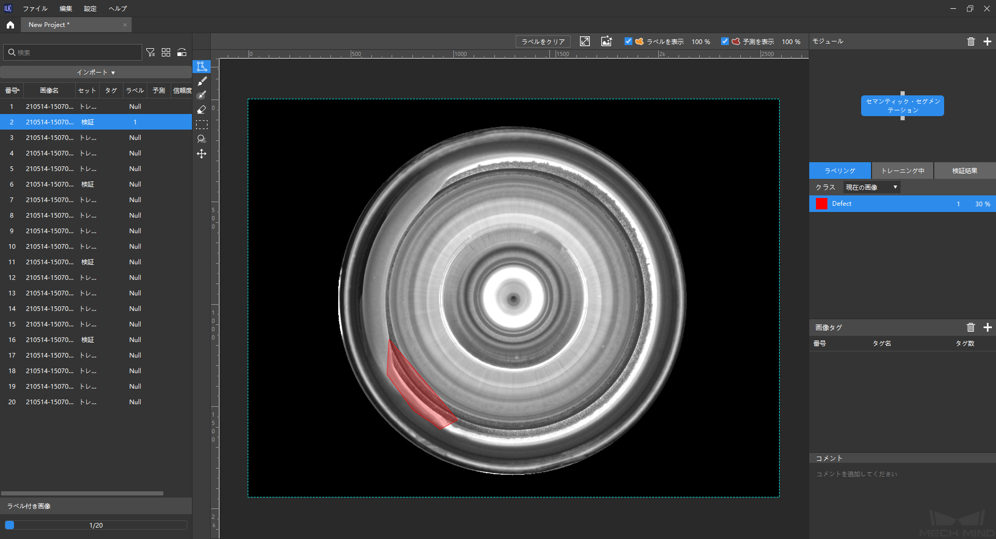Select image row number 9
The image size is (996, 539).
[96, 231]
